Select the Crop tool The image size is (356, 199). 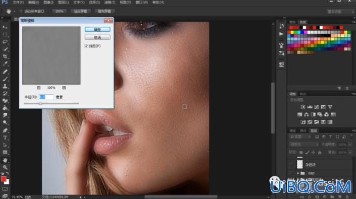(x=5, y=56)
